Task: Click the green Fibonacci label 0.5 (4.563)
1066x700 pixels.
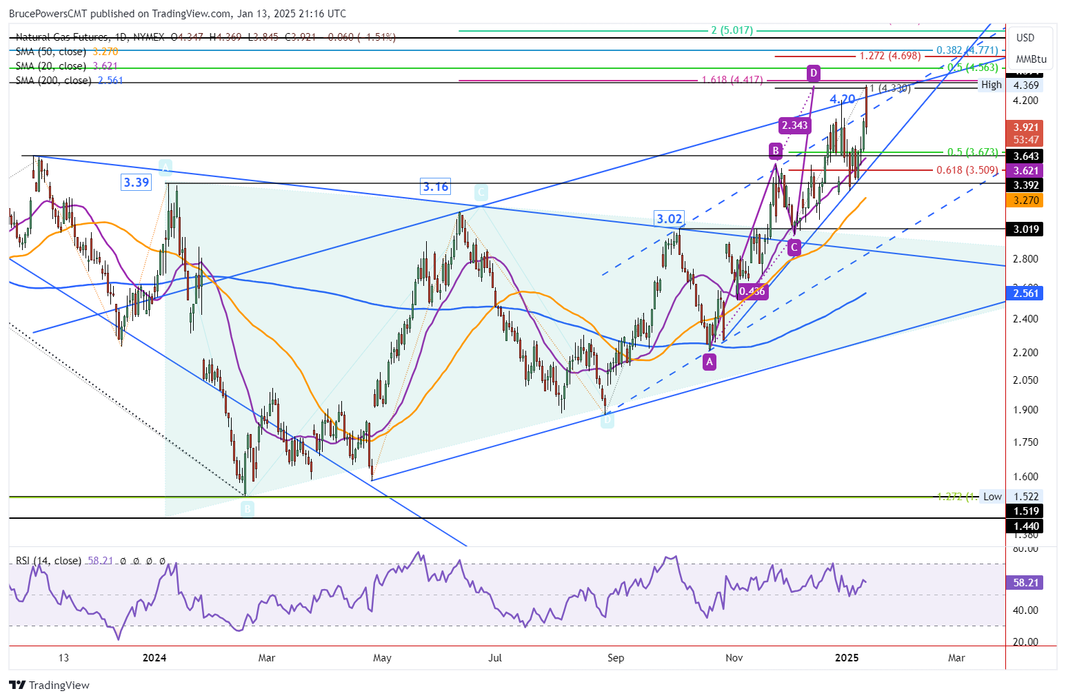Action: point(973,68)
